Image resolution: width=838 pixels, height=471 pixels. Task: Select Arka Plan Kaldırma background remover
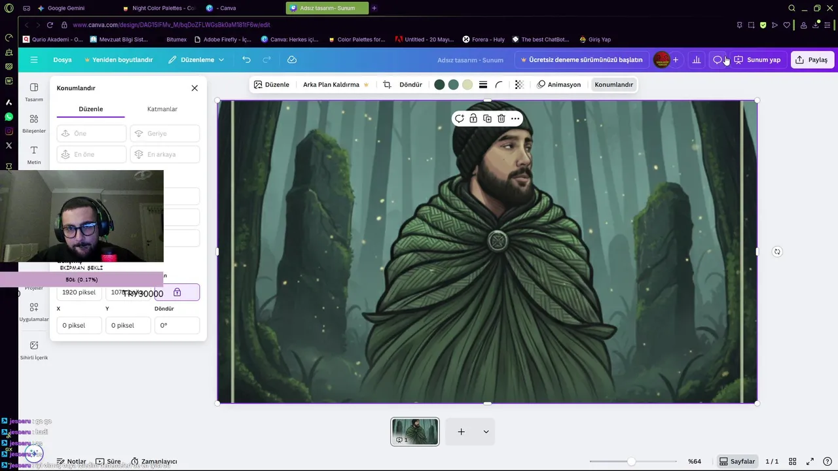(x=336, y=84)
